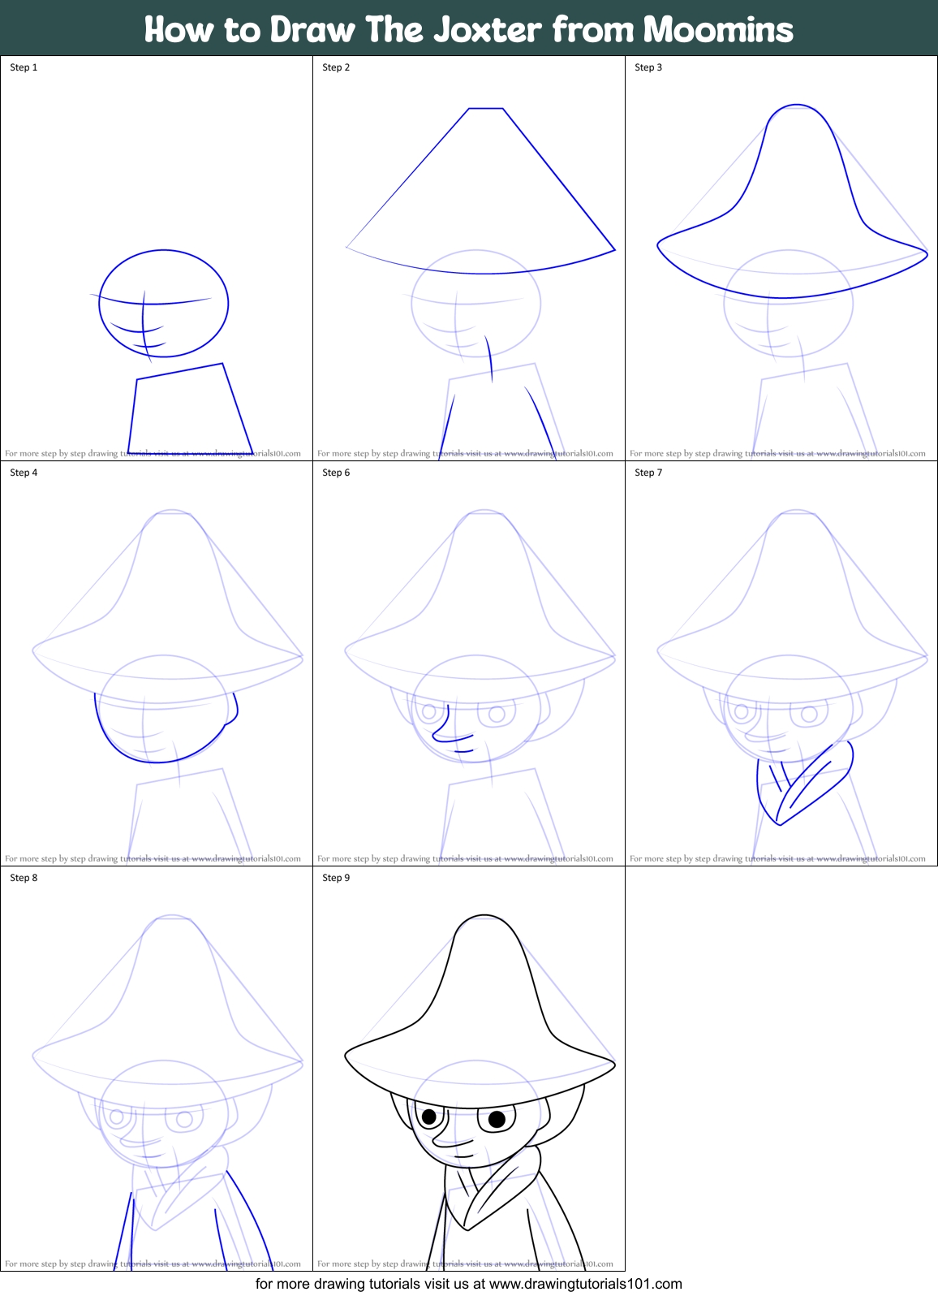Viewport: 938px width, 1296px height.
Task: Open the Step 8 body lines thumbnail
Action: tap(157, 1069)
